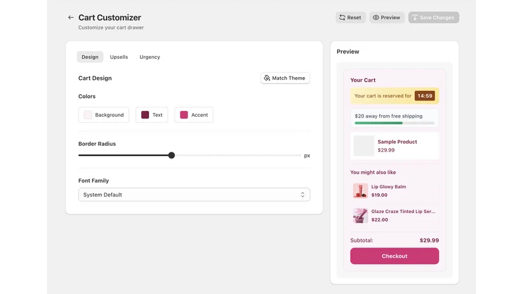This screenshot has width=523, height=294.
Task: Click the back arrow beside Cart Customizer
Action: tap(71, 18)
